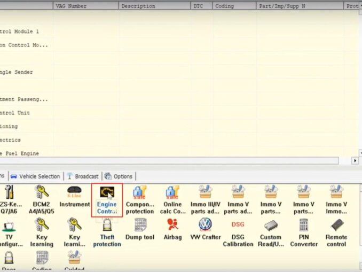The image size is (362, 272).
Task: Switch to the Vehicle Selection tab
Action: (x=35, y=176)
